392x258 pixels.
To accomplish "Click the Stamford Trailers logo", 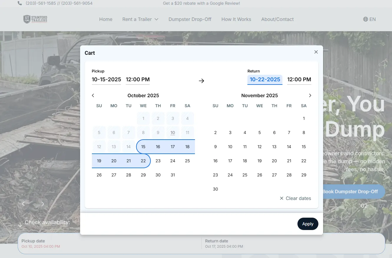I will click(35, 19).
